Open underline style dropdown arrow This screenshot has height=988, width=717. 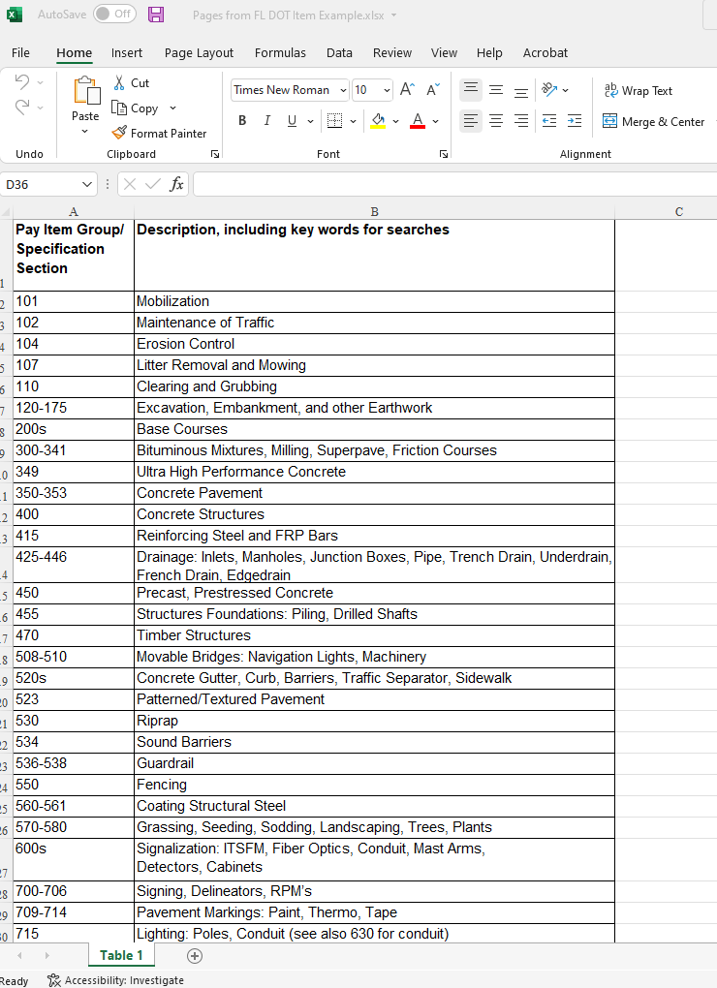point(311,121)
